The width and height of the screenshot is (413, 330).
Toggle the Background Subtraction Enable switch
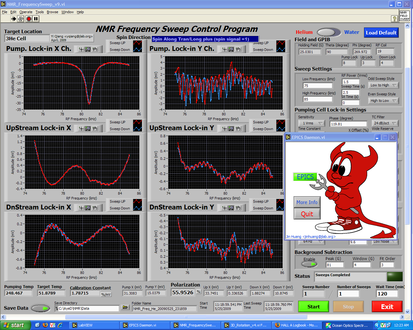309,264
